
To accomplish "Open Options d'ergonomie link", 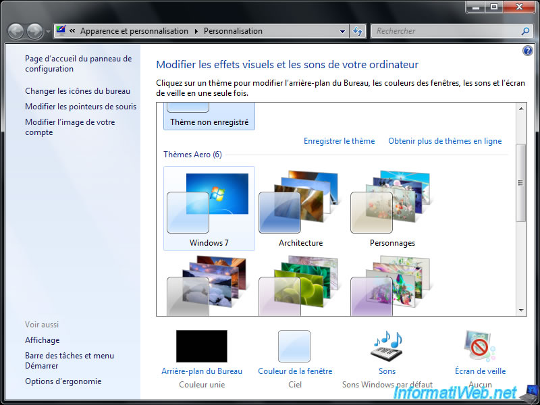I will coord(63,381).
